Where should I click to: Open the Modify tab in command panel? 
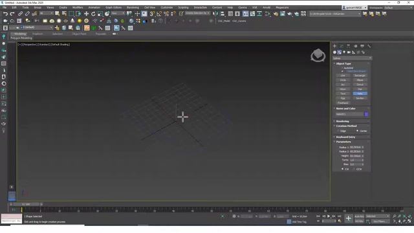coord(342,46)
